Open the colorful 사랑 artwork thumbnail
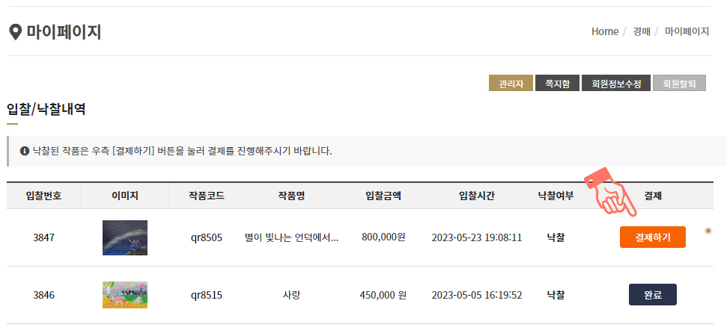This screenshot has height=333, width=727. [x=125, y=295]
